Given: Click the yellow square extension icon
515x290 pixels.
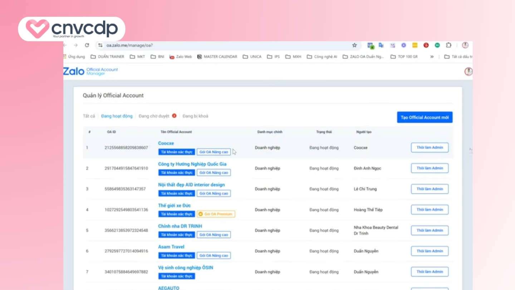Looking at the screenshot, I should pyautogui.click(x=415, y=45).
